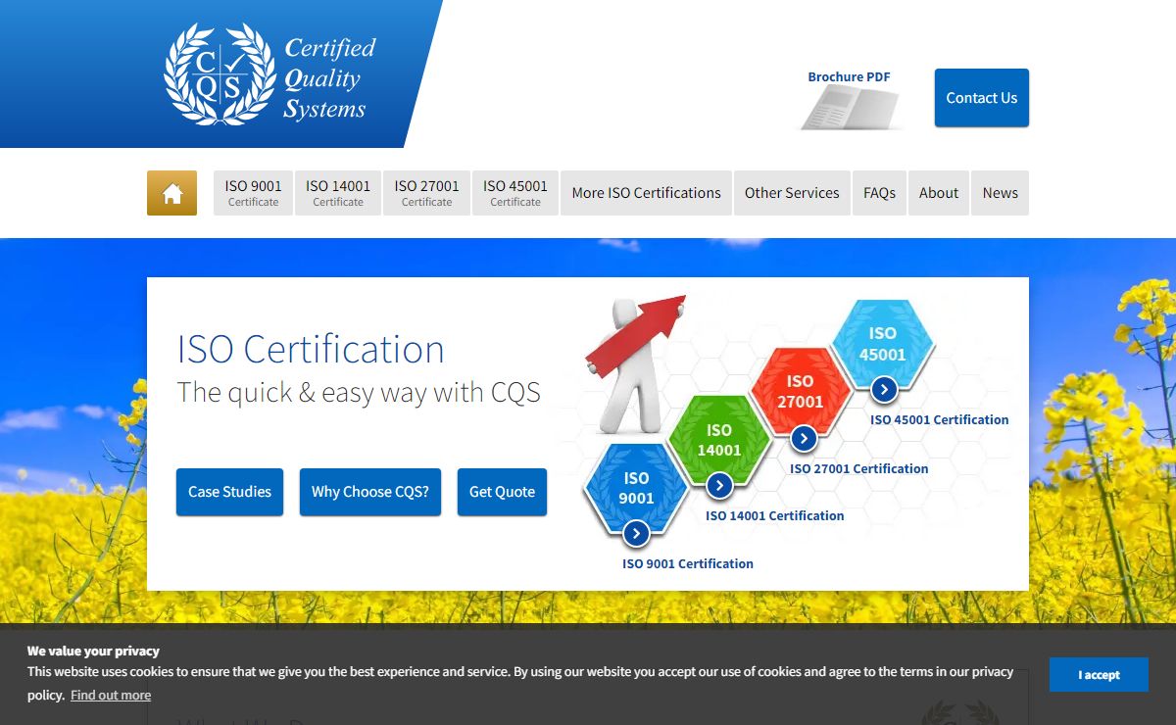Open the Brochure PDF booklet icon

[x=850, y=108]
